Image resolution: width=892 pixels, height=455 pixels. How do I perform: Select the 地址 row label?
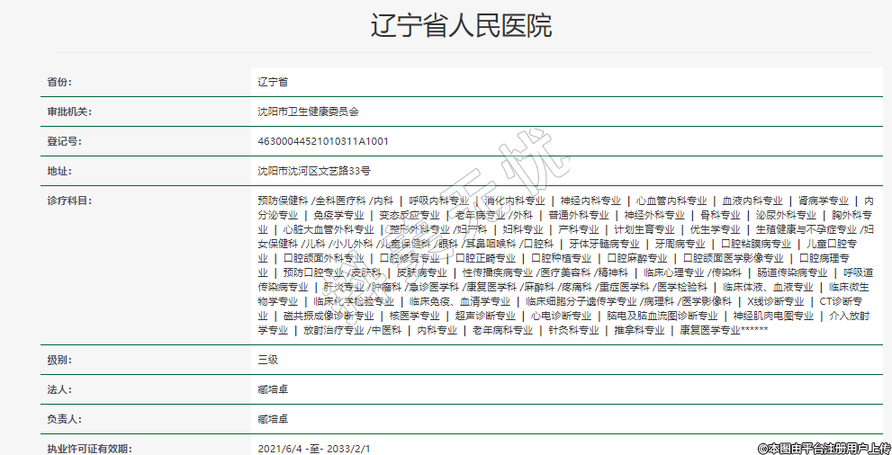tap(59, 171)
